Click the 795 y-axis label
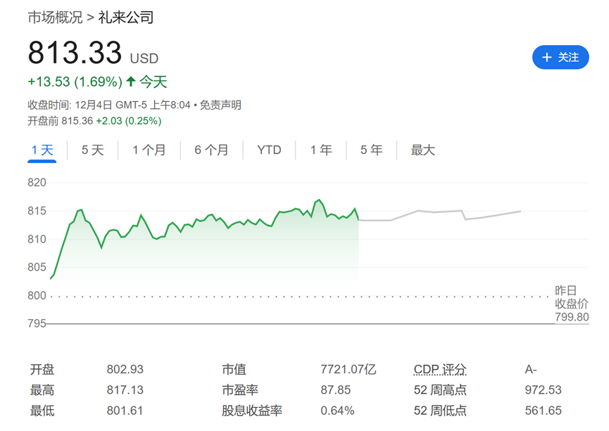The width and height of the screenshot is (609, 431). (37, 323)
